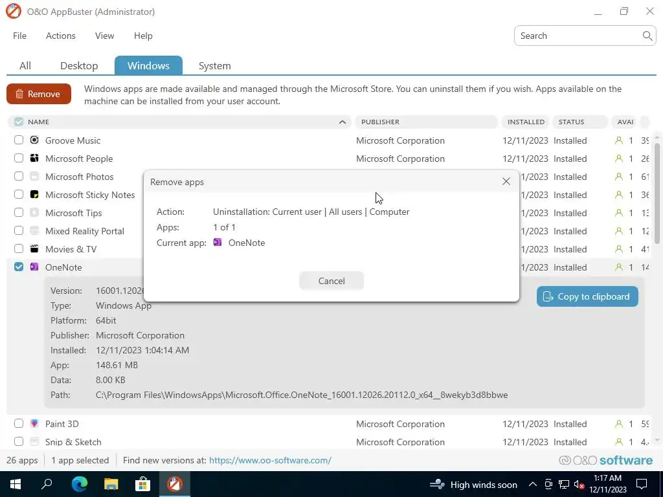
Task: Click the Microsoft Tips app icon
Action: tap(34, 212)
